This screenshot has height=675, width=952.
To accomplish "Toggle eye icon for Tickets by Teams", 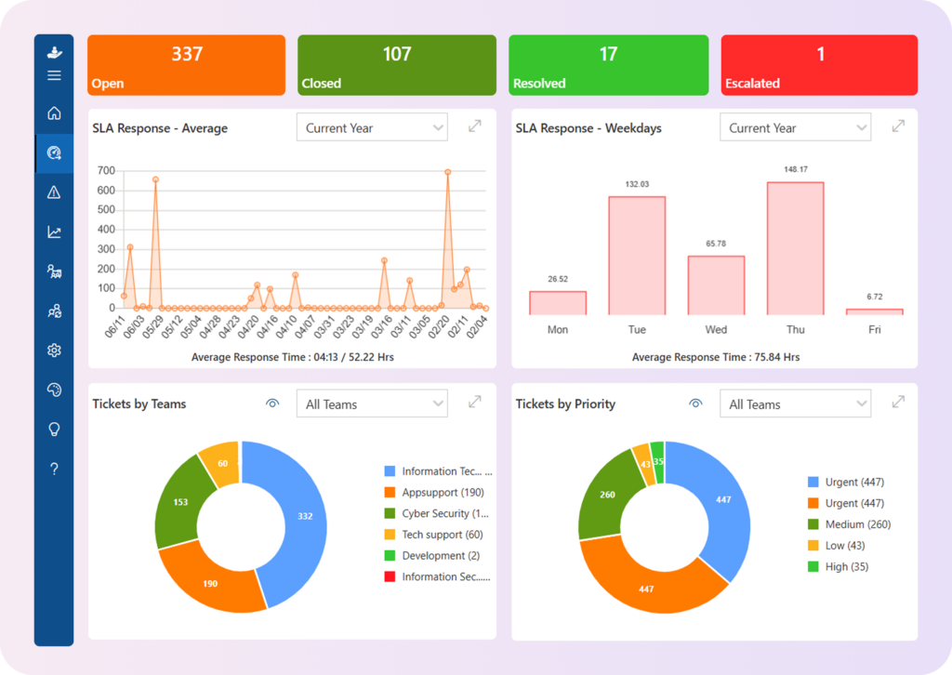I will (272, 404).
